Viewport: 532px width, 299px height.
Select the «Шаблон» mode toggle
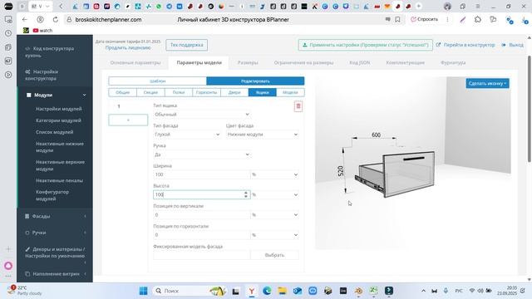(157, 81)
